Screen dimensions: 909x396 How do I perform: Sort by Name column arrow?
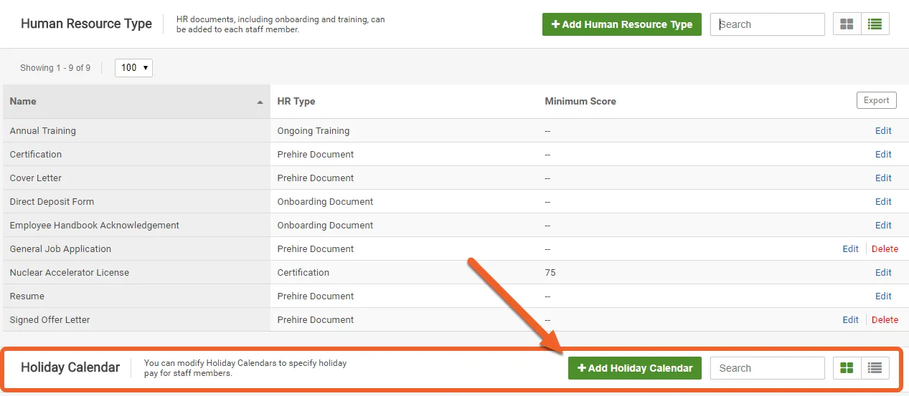tap(260, 102)
